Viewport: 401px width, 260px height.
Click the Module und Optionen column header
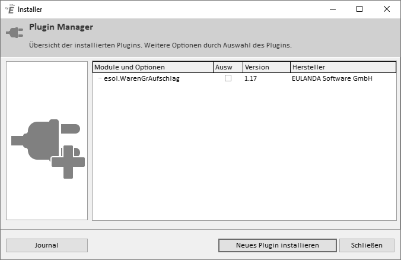pyautogui.click(x=153, y=67)
